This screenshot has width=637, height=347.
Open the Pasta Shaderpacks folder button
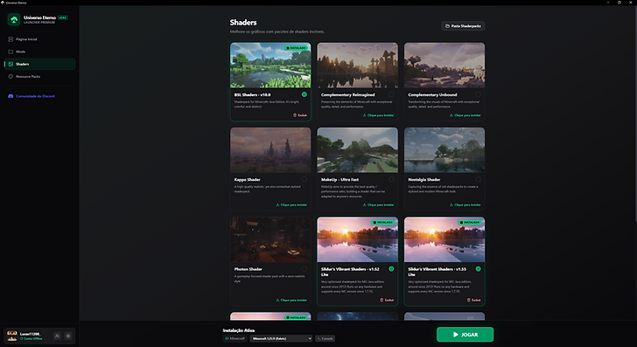(x=463, y=26)
